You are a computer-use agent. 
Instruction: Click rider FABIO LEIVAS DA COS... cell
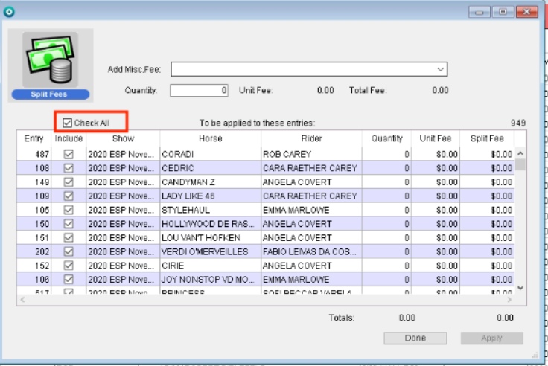[311, 251]
